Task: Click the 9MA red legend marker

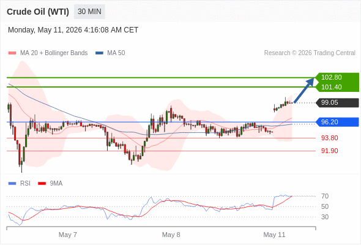Action: point(42,184)
